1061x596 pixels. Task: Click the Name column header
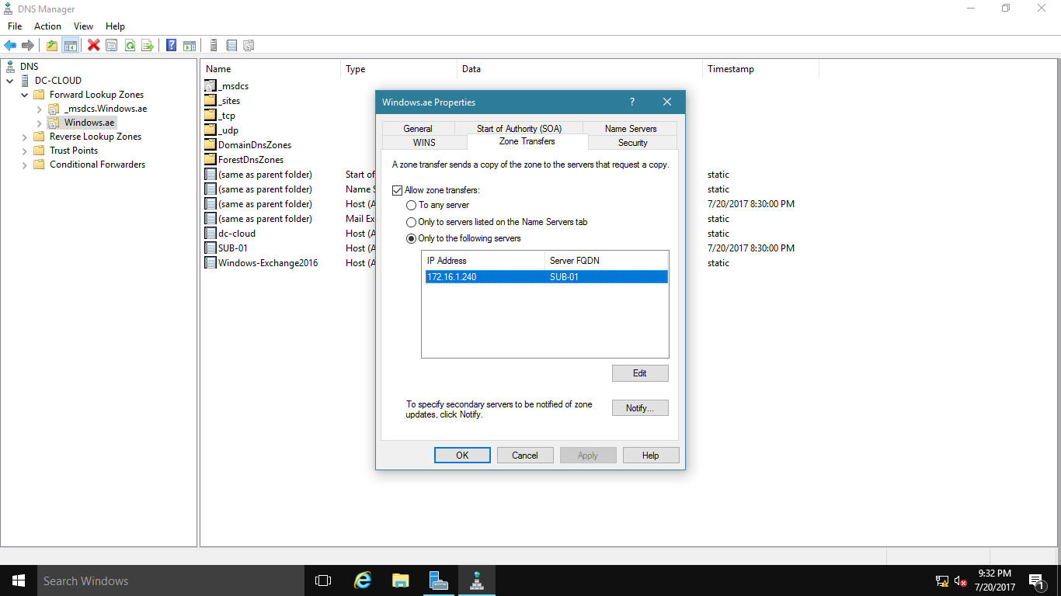pos(270,69)
